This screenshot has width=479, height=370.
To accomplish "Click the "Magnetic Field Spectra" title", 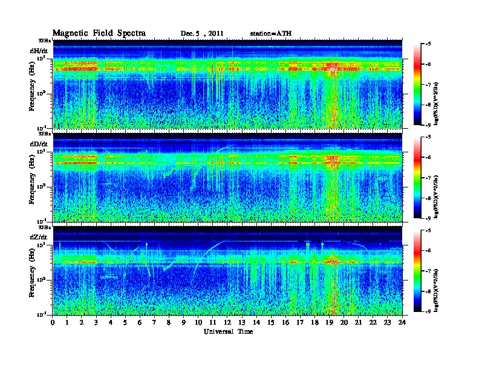I will [99, 33].
